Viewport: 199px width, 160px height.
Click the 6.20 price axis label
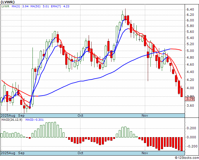coord(190,15)
